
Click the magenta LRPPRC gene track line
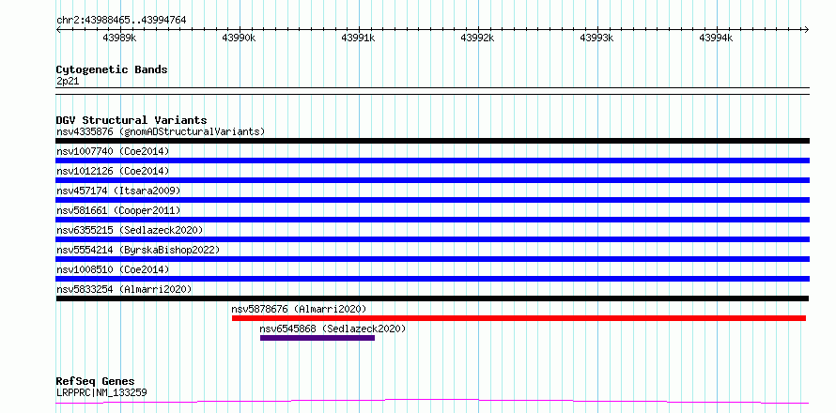click(432, 401)
